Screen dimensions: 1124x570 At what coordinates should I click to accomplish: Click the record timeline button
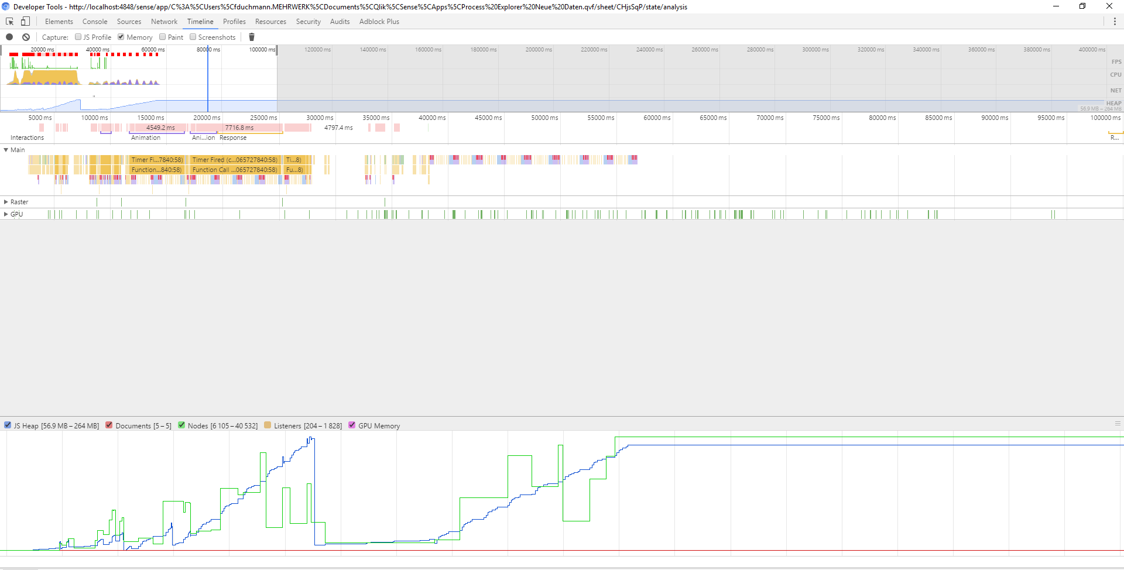click(x=9, y=37)
